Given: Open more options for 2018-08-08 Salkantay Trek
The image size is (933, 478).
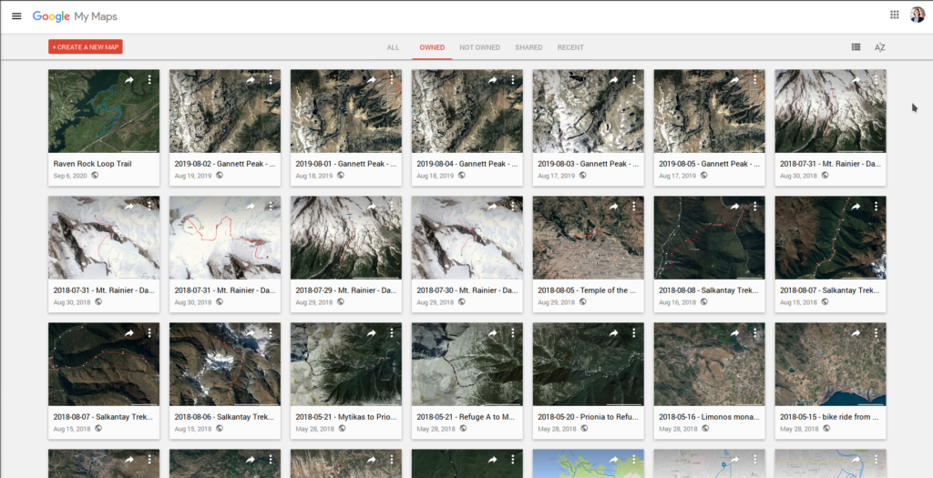Looking at the screenshot, I should pyautogui.click(x=755, y=207).
